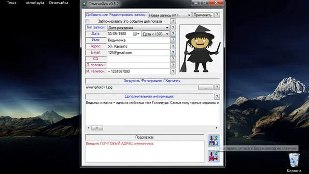Image resolution: width=309 pixels, height=174 pixels.
Task: Click the 'Подсказка' header label
Action: tap(144, 137)
